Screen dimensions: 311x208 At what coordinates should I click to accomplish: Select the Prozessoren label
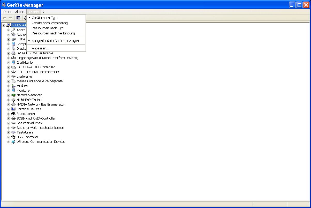[x=26, y=114]
